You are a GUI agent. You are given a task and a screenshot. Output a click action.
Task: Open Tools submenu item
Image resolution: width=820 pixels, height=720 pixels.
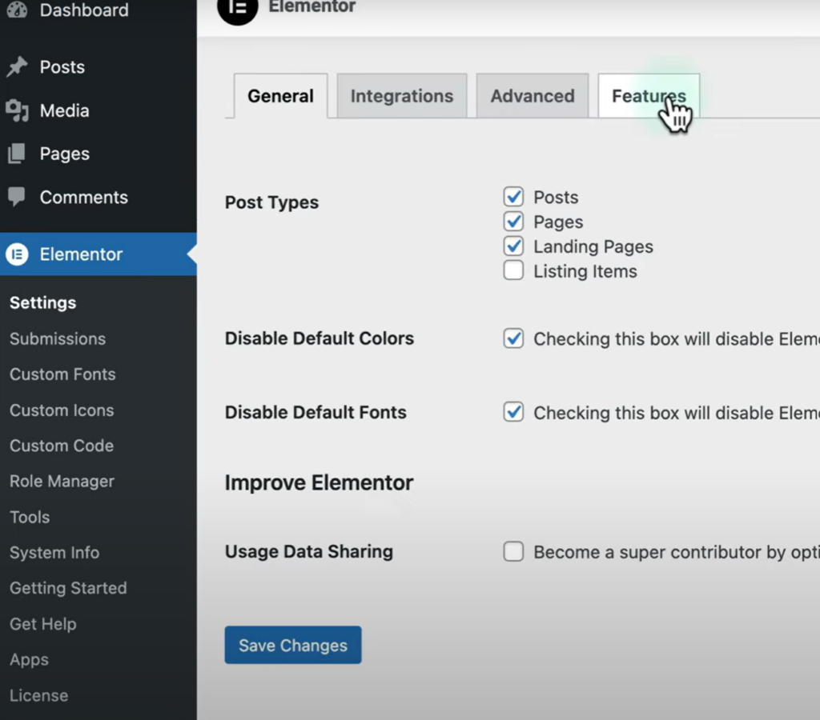(x=30, y=518)
